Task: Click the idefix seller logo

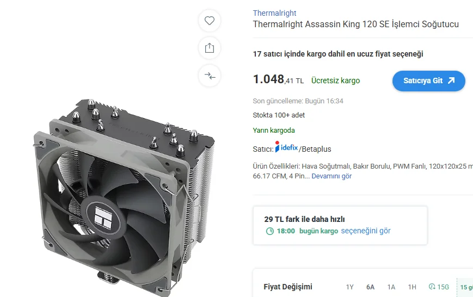Action: [286, 147]
